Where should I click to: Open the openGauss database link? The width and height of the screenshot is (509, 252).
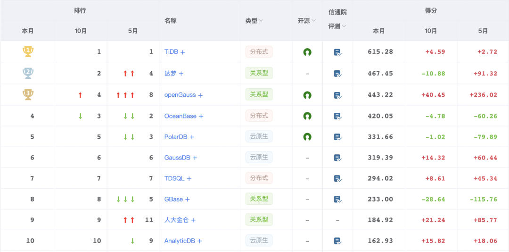(180, 95)
